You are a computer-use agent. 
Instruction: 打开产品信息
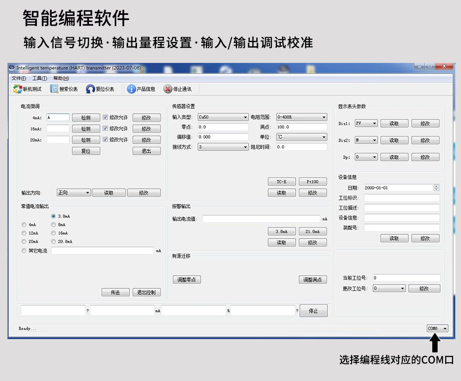click(142, 89)
